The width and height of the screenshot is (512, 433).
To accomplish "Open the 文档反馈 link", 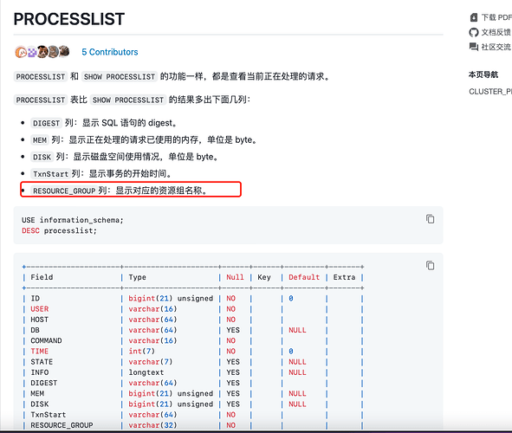I will [496, 32].
